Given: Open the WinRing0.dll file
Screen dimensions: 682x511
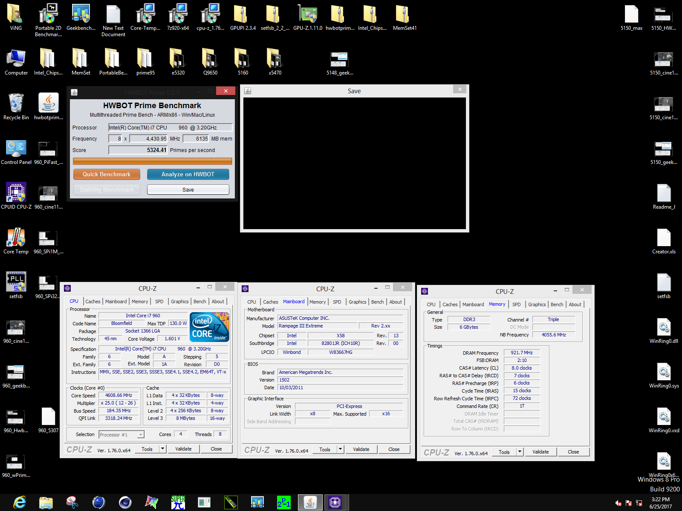Looking at the screenshot, I should pos(664,330).
